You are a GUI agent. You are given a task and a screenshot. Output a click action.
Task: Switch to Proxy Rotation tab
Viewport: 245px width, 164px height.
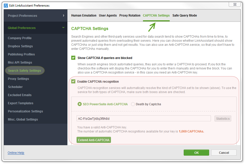tap(130, 16)
